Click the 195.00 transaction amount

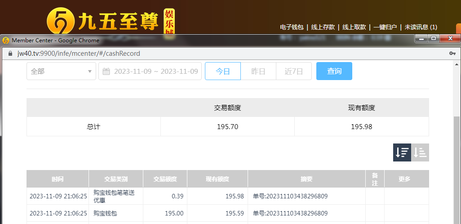tap(174, 213)
